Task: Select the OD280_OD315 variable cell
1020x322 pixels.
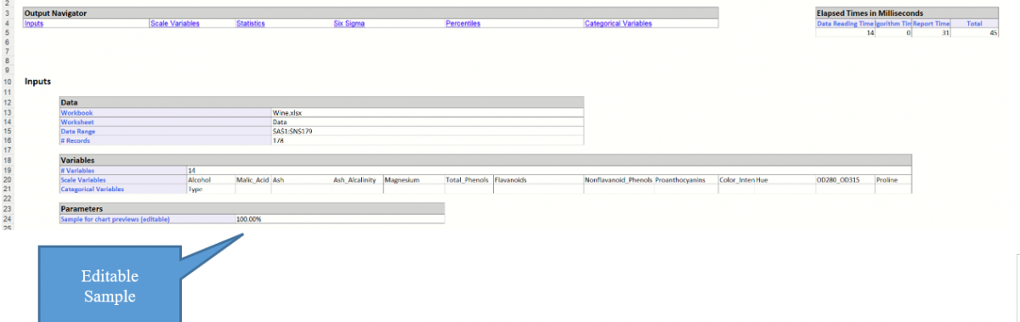Action: (845, 180)
